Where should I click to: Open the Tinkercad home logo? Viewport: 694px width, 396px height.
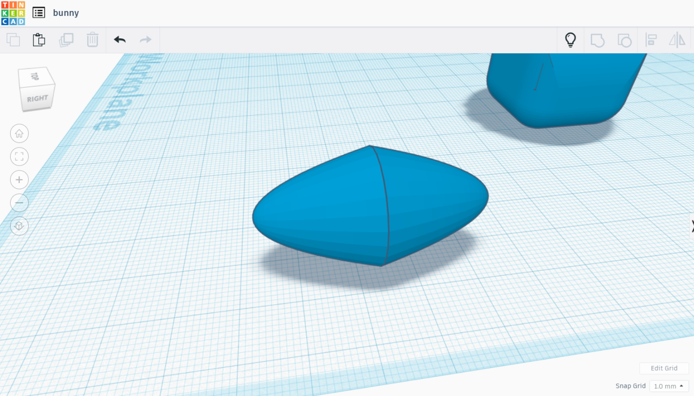coord(13,13)
